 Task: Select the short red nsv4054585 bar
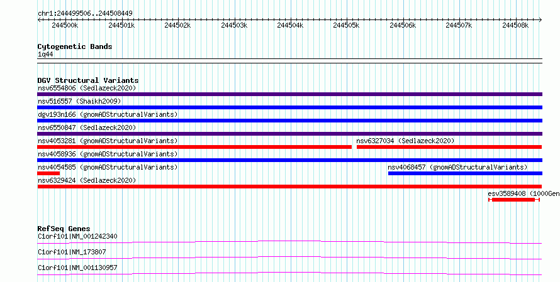(x=48, y=173)
